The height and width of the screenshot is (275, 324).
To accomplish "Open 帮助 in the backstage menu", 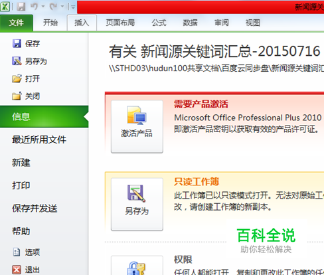I will point(21,231).
